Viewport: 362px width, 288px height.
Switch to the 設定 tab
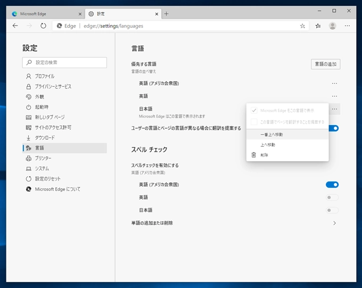tap(124, 14)
